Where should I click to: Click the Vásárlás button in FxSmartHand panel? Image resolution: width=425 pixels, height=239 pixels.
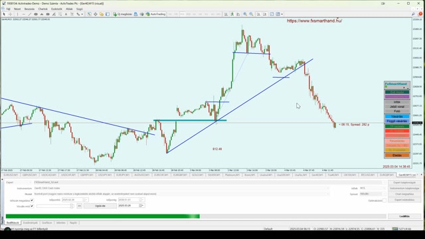pos(397,117)
